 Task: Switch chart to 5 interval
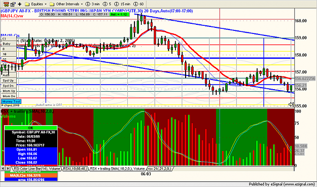tap(107, 4)
